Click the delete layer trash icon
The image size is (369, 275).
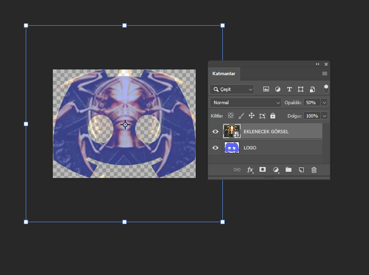314,170
